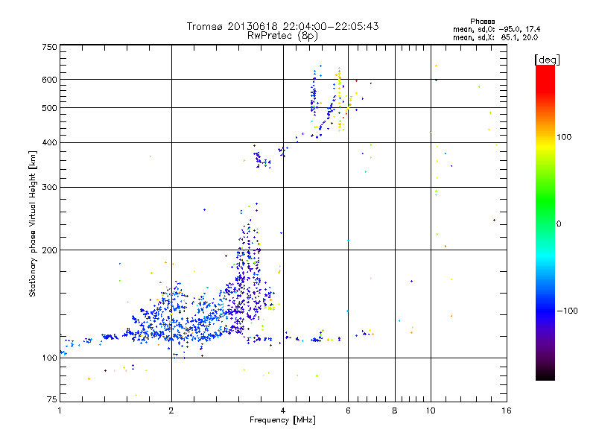The image size is (596, 447).
Task: Click the y-axis label '600'
Action: 49,80
